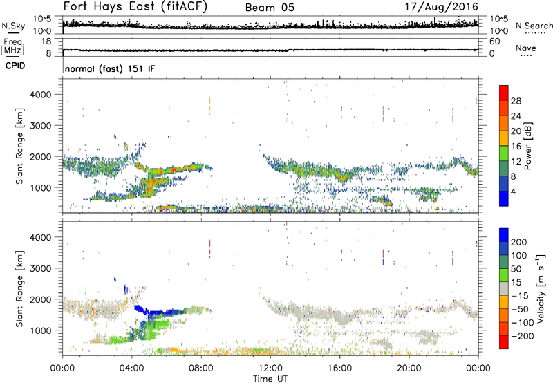
Task: Click the '-200' label on the velocity color bar
Action: pyautogui.click(x=522, y=336)
